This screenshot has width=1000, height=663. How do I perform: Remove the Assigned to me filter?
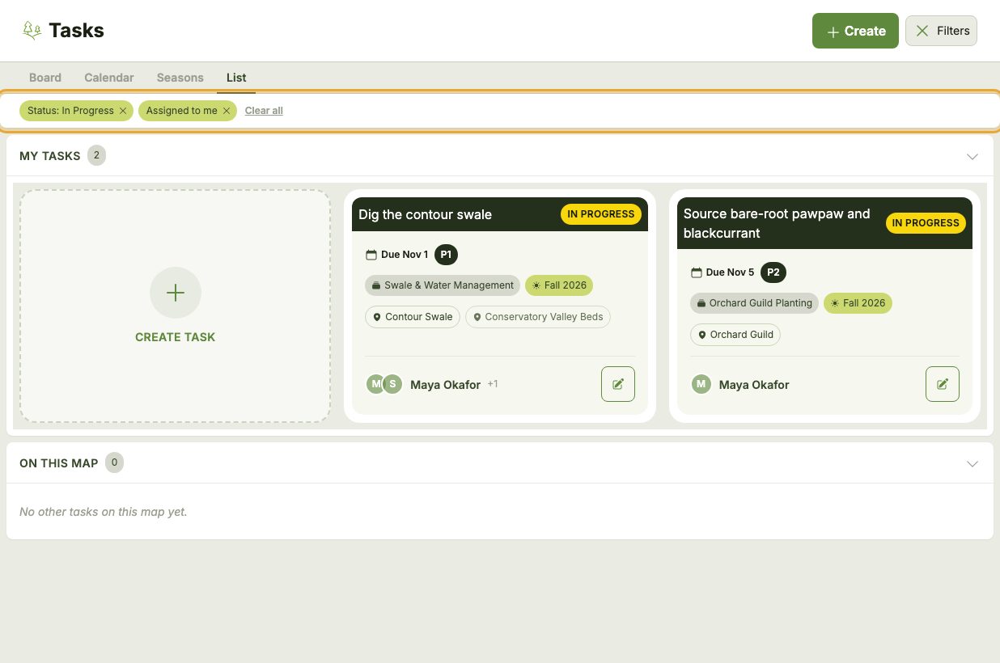point(227,111)
